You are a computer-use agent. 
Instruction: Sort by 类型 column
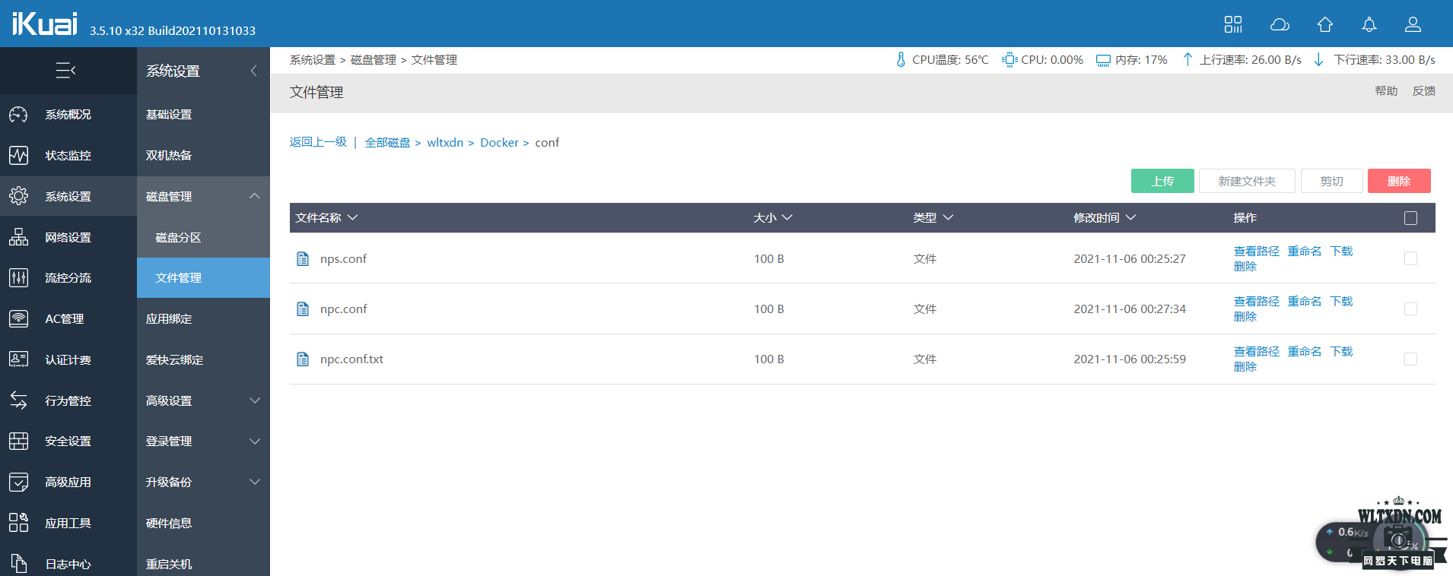pos(933,218)
